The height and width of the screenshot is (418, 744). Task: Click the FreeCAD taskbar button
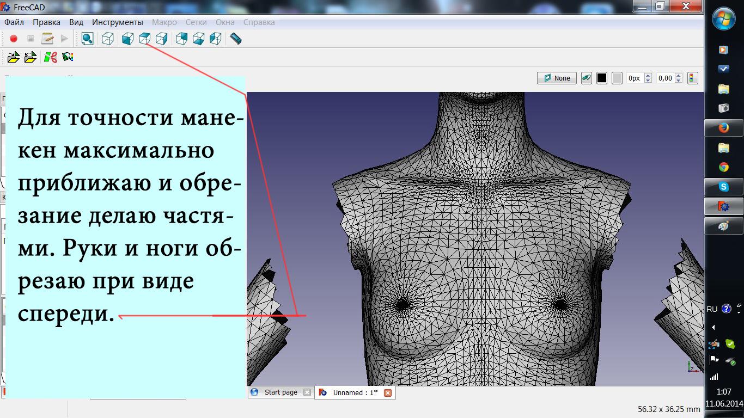(723, 206)
